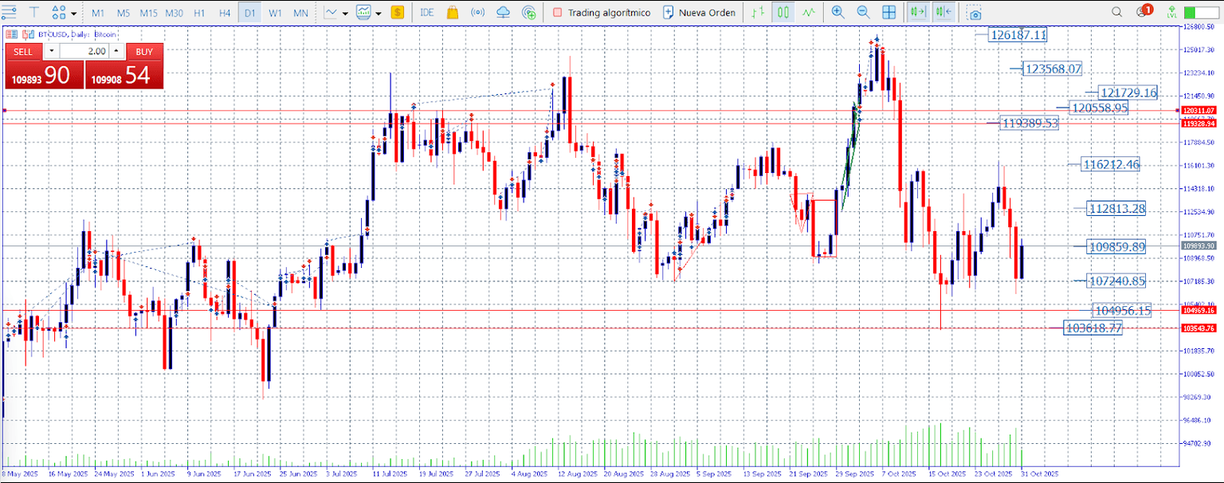Image resolution: width=1224 pixels, height=483 pixels.
Task: Open the Market shopping bag icon
Action: [x=453, y=13]
